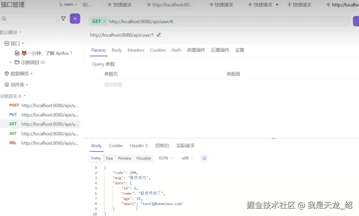Click the search icon in sidebar
359x216 pixels.
click(4, 19)
